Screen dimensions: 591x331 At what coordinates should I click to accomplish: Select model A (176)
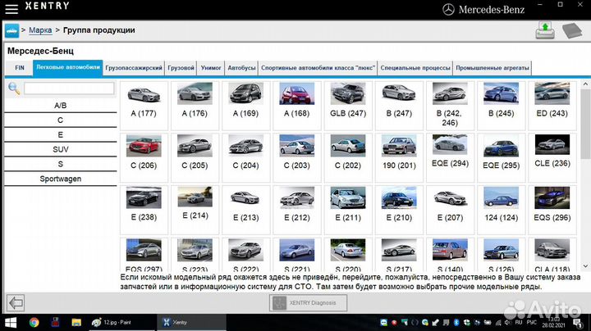(x=195, y=106)
